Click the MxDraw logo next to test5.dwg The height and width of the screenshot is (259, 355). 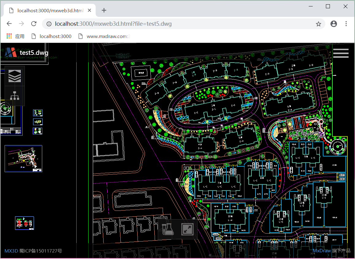11,53
